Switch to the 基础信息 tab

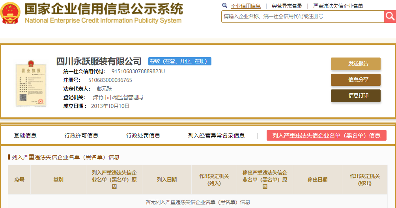coord(25,136)
